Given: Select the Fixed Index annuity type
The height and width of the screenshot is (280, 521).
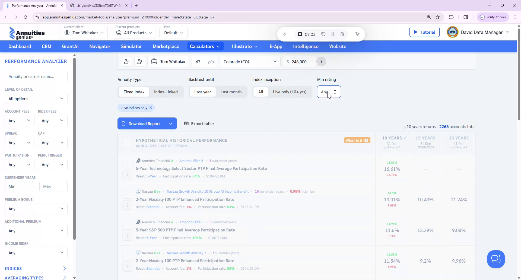Looking at the screenshot, I should coord(134,92).
